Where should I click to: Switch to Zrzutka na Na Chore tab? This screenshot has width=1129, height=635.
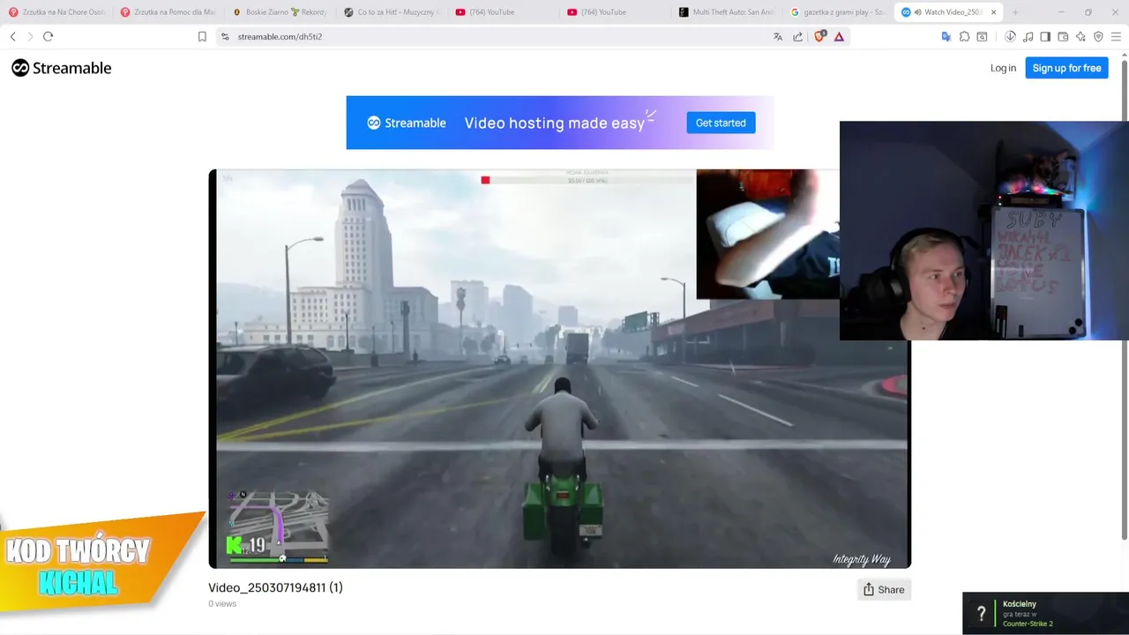[56, 12]
